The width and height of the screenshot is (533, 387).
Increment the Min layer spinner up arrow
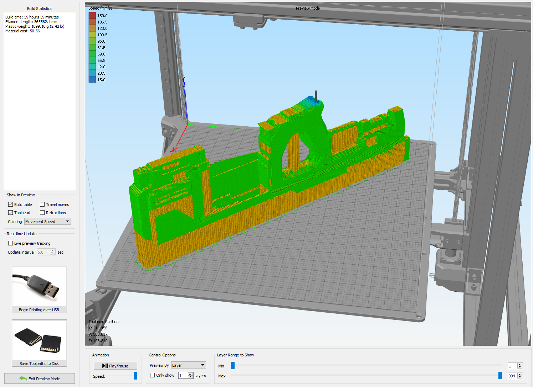point(520,364)
